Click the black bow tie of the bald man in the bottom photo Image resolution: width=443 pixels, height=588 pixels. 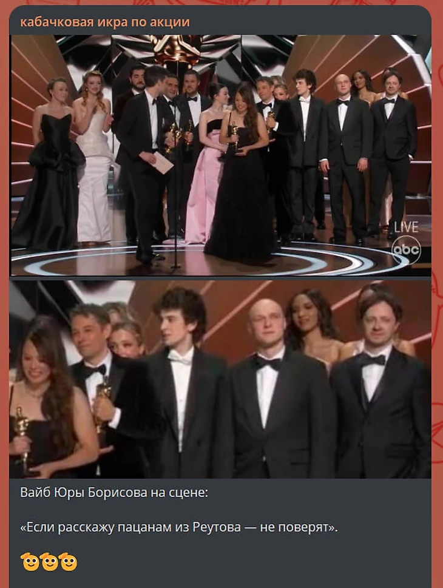tap(268, 363)
